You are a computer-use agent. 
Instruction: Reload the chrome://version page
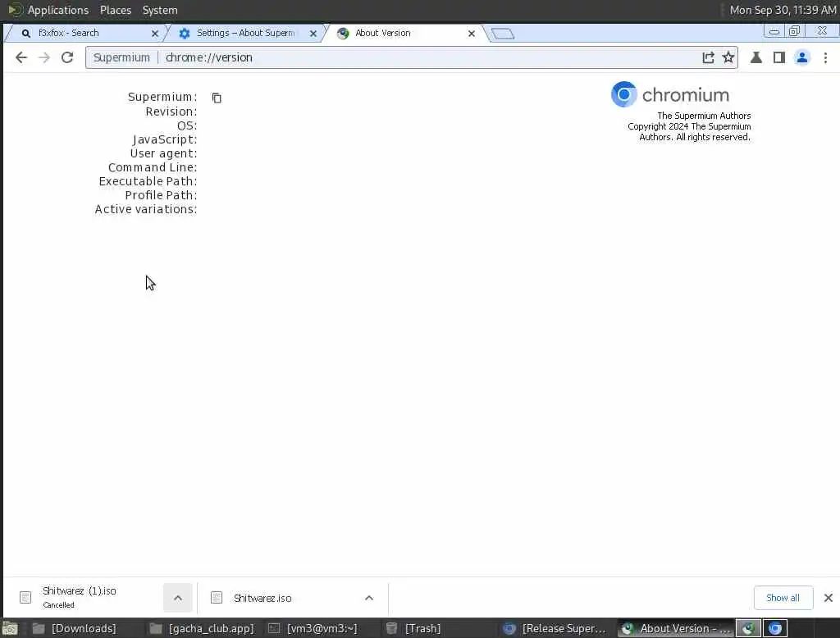coord(67,57)
